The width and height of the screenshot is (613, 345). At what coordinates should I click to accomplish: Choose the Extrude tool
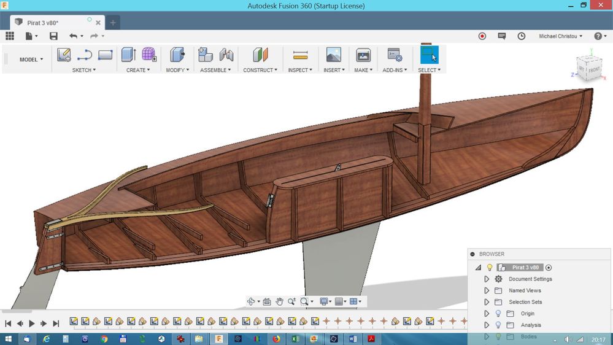128,55
